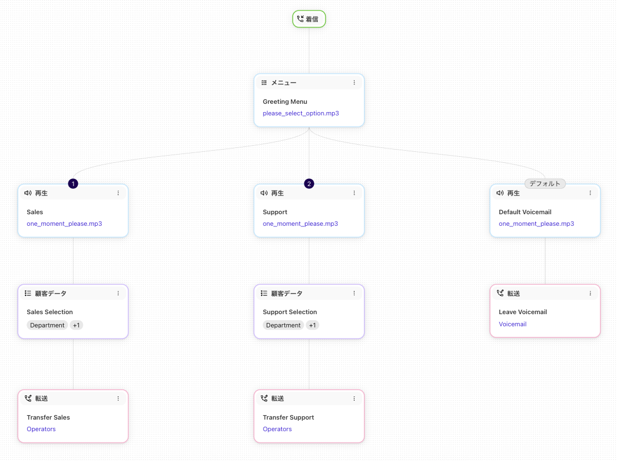The height and width of the screenshot is (461, 617).
Task: Expand the +1 tag on Sales Selection
Action: 76,325
